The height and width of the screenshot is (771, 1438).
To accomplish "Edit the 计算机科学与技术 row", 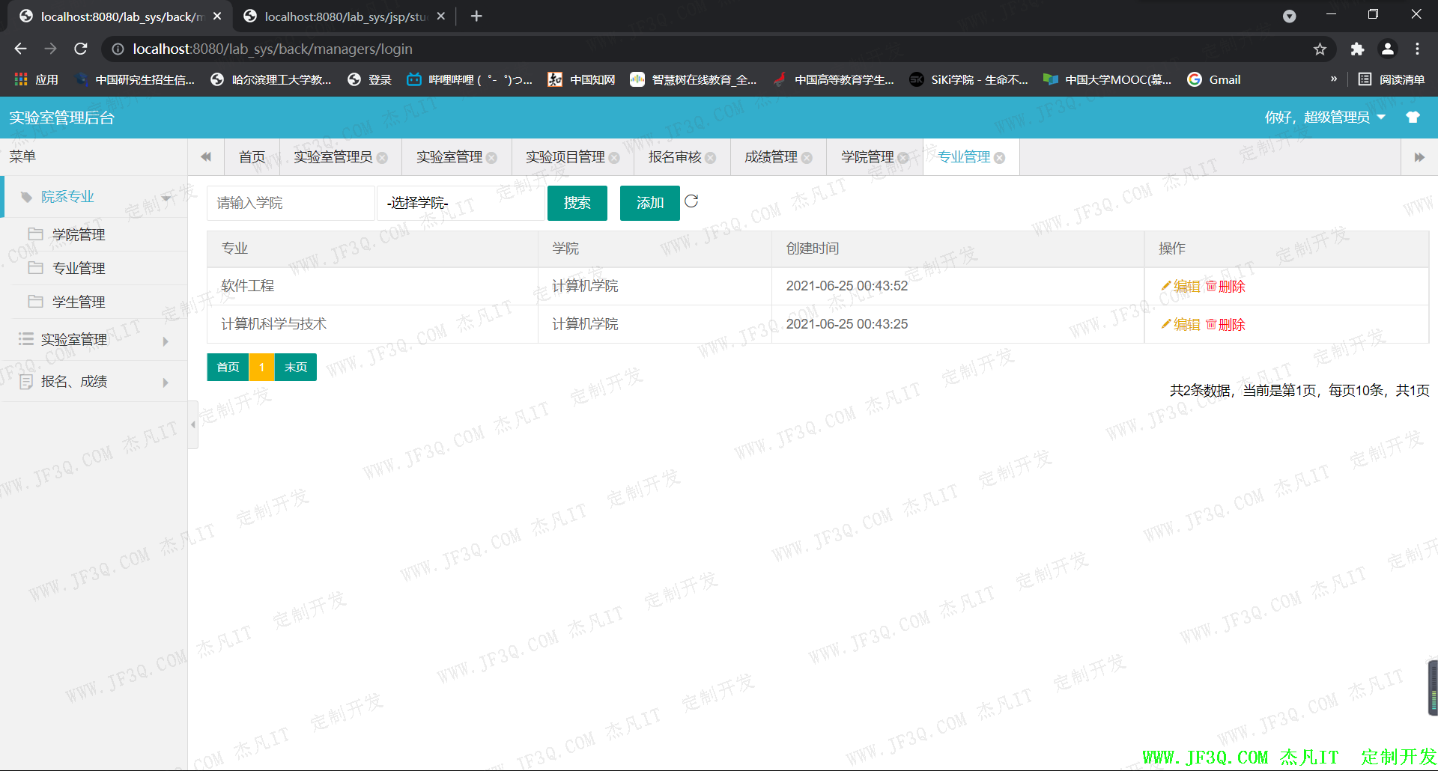I will [1180, 325].
